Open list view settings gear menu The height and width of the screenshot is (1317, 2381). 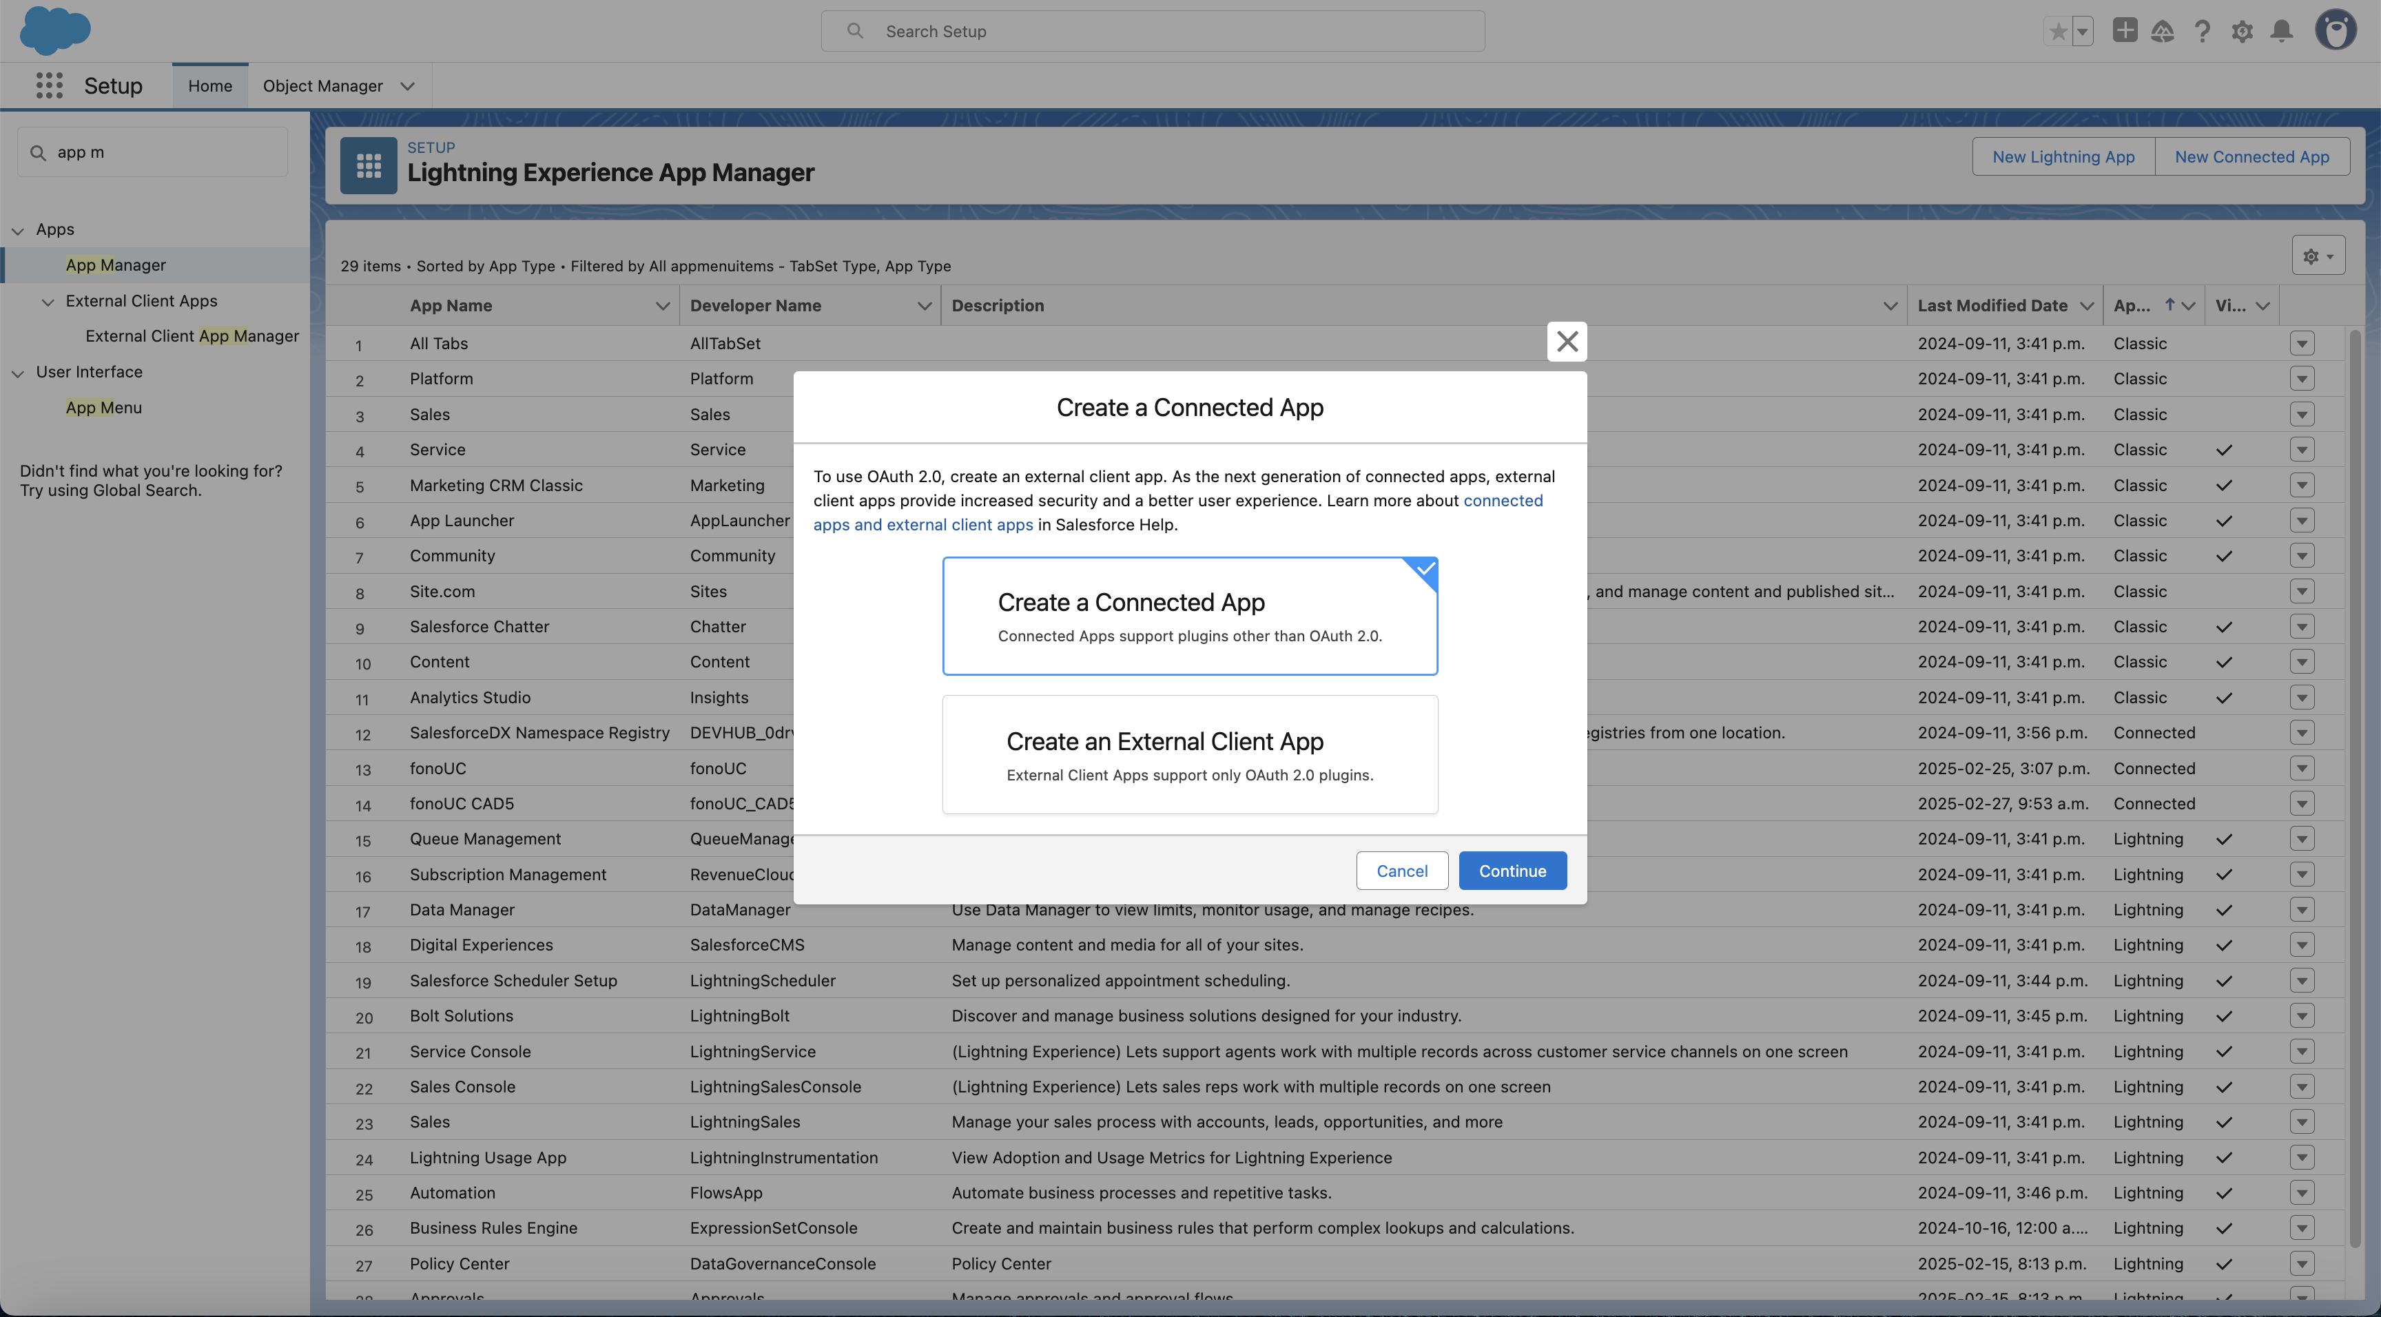coord(2318,256)
